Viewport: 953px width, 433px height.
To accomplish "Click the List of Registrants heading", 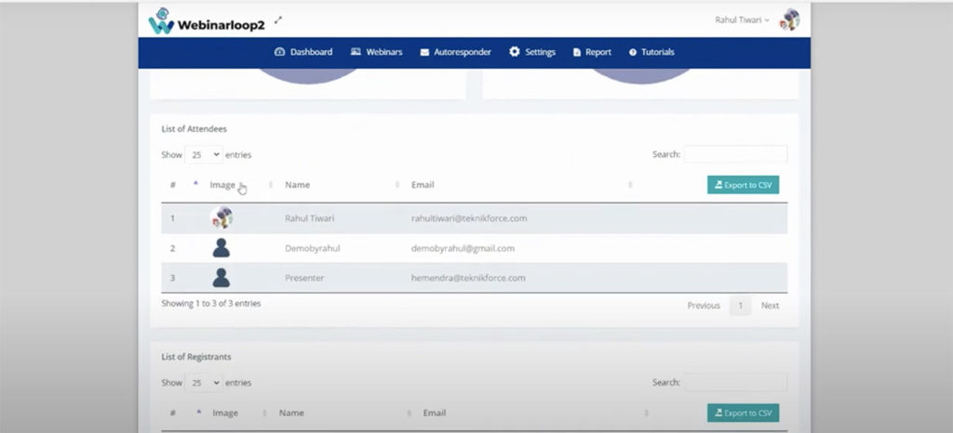I will point(196,357).
